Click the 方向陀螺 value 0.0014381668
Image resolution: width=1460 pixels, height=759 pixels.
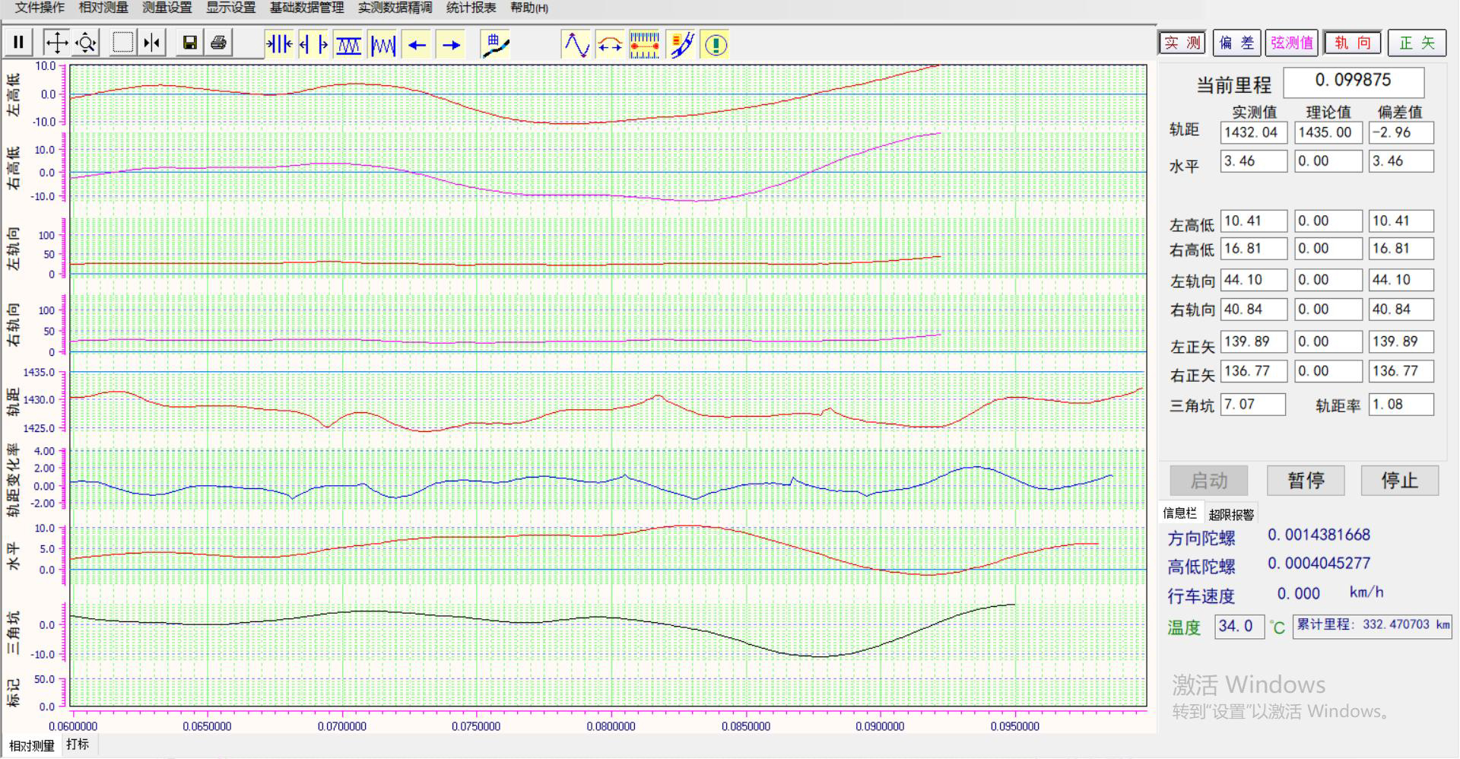[1319, 535]
